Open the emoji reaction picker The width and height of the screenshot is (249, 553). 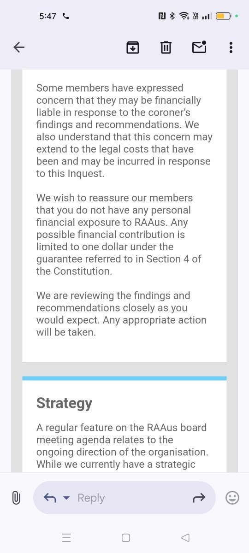coord(232,498)
